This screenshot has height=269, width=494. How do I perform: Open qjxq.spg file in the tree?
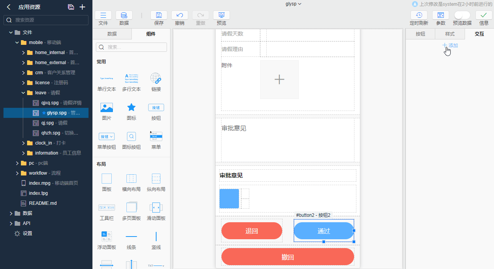click(50, 103)
